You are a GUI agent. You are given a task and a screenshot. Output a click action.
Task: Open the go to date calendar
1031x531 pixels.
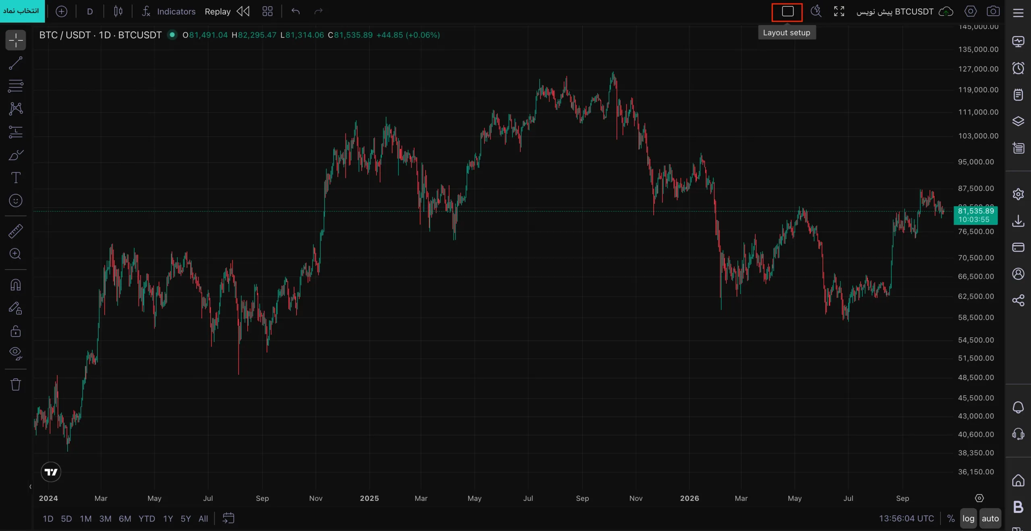point(228,518)
